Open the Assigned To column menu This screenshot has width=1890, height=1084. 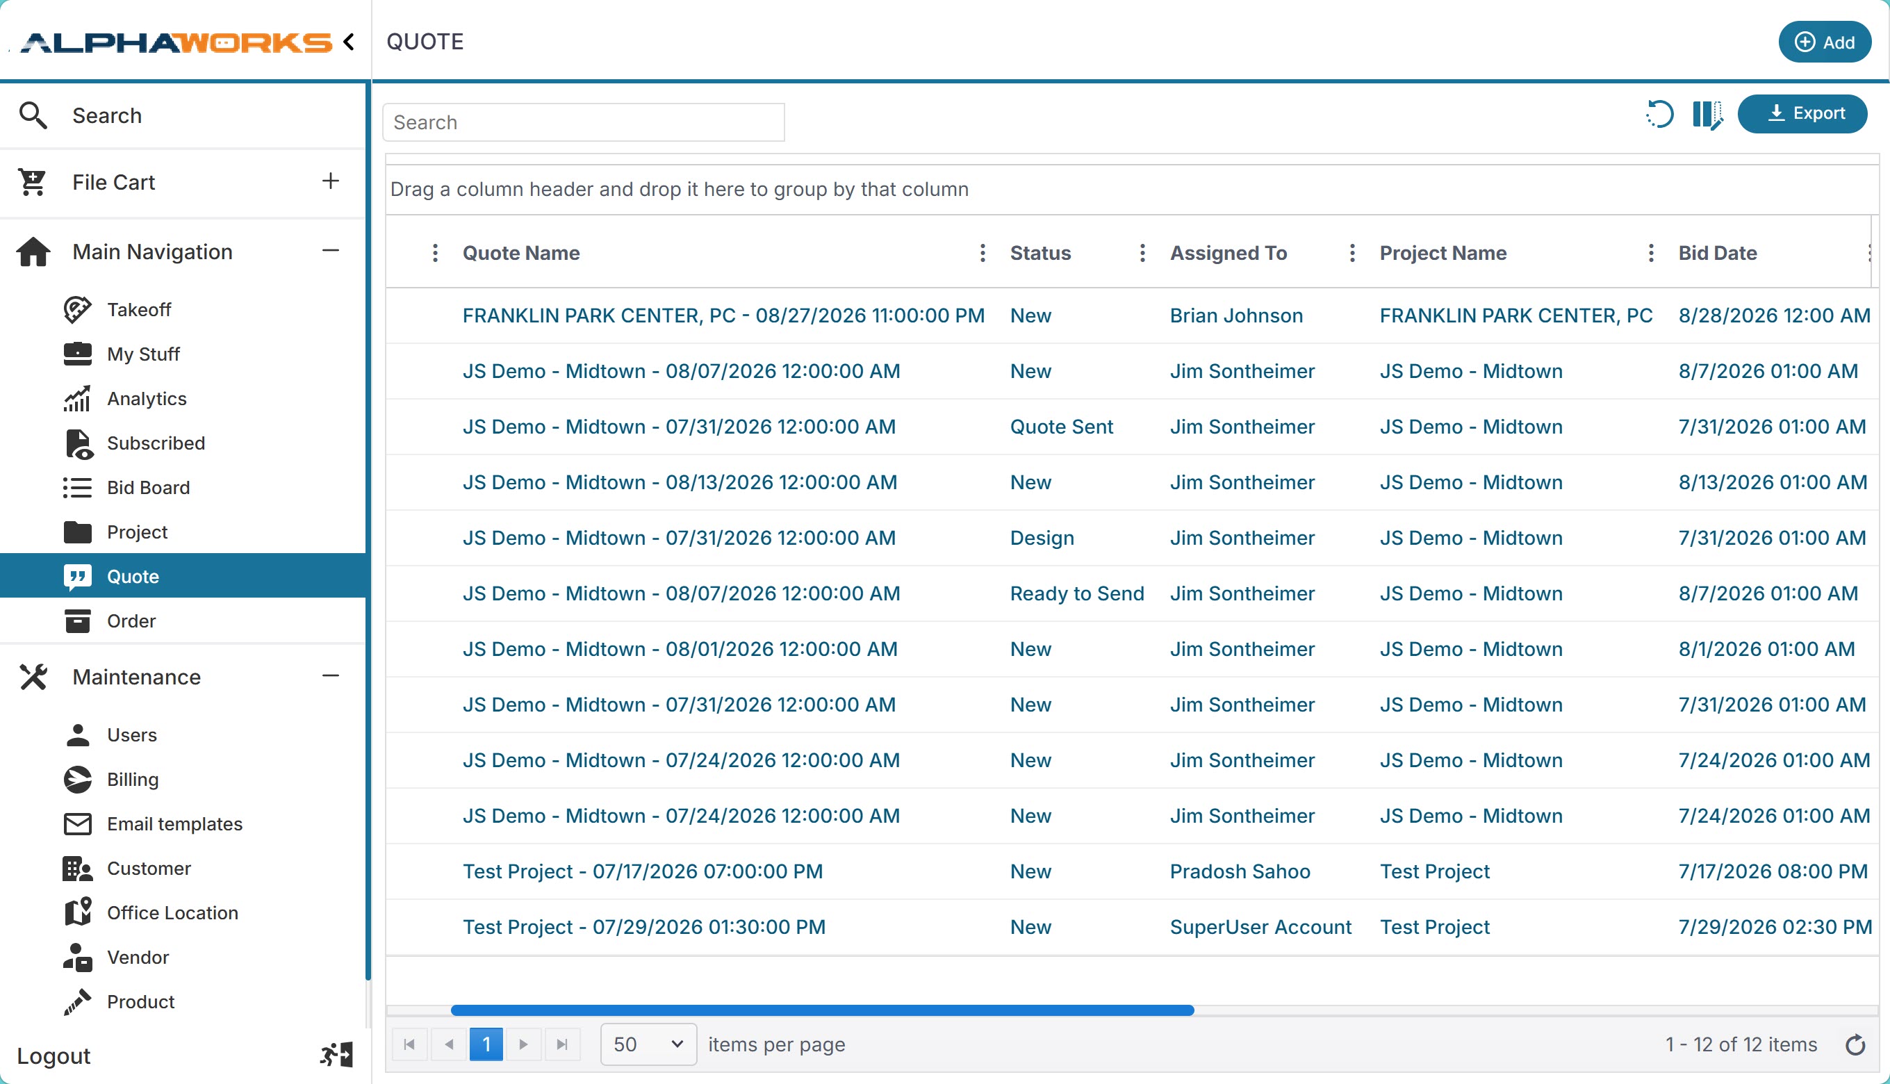(x=1351, y=253)
